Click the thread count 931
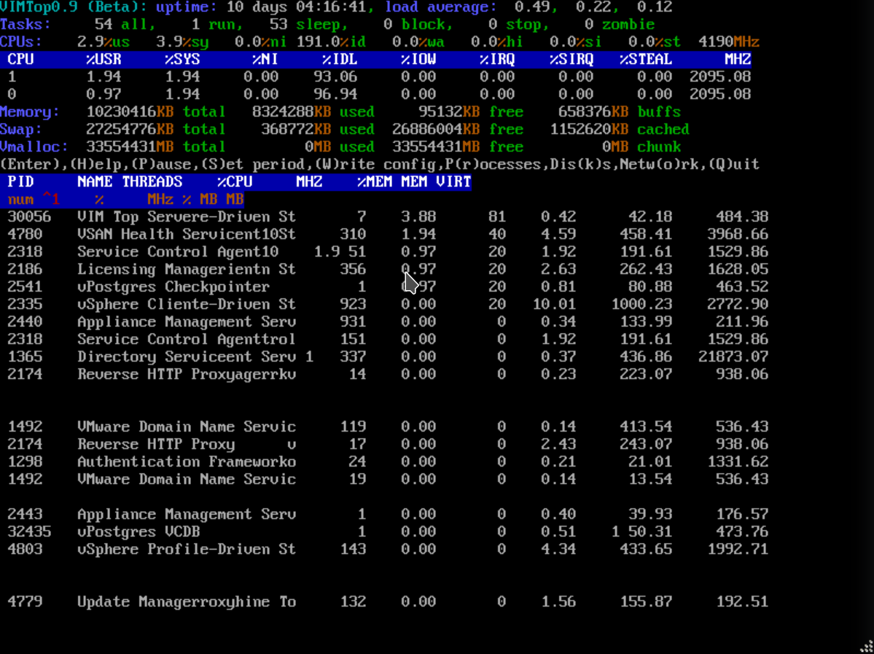 [x=353, y=322]
